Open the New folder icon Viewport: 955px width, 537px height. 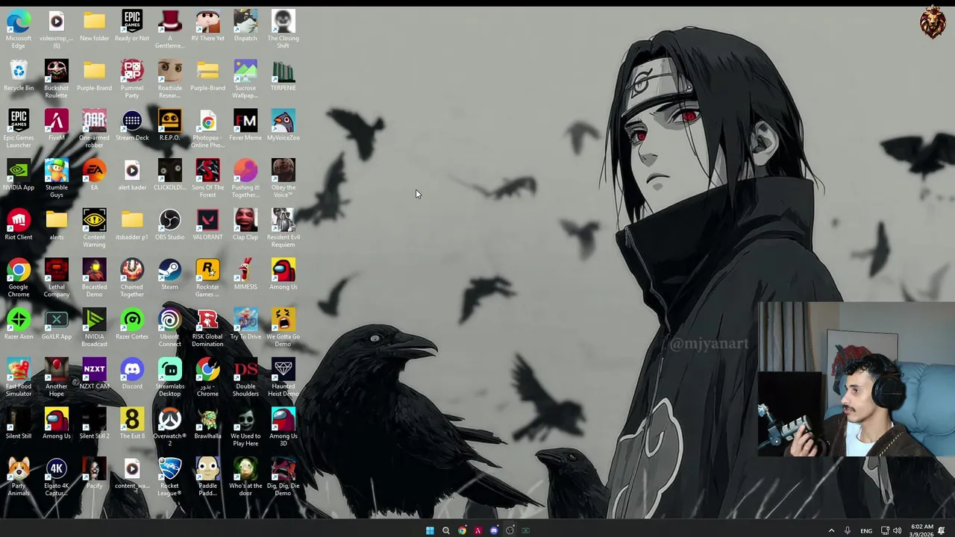[95, 25]
